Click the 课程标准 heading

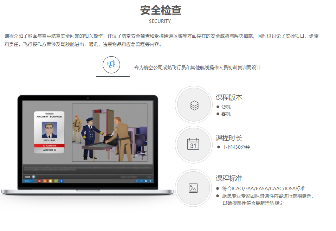pos(229,178)
